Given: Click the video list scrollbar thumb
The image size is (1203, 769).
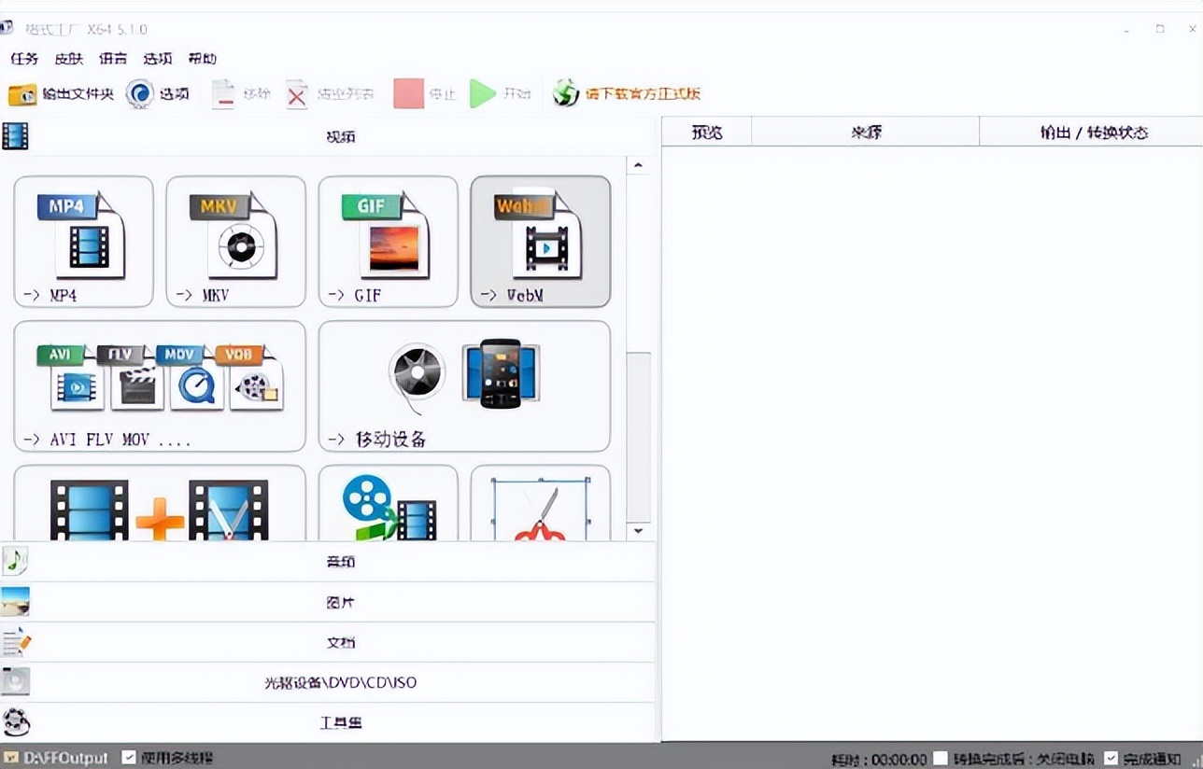Looking at the screenshot, I should pyautogui.click(x=639, y=436).
